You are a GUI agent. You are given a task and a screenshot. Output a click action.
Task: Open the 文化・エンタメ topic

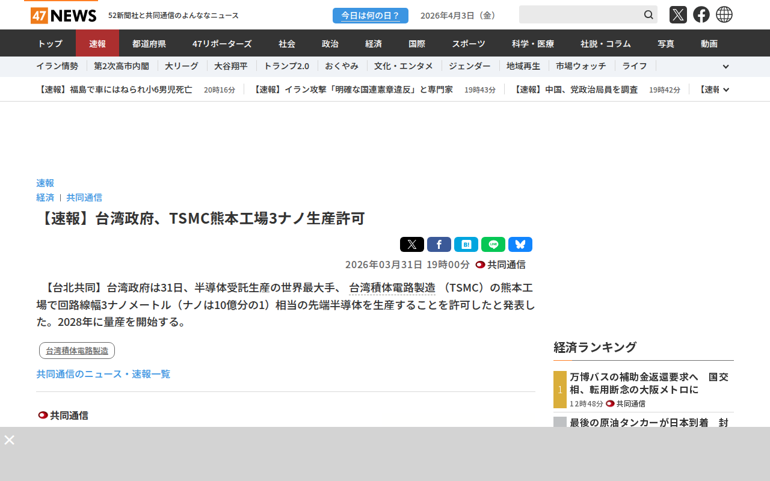click(404, 66)
